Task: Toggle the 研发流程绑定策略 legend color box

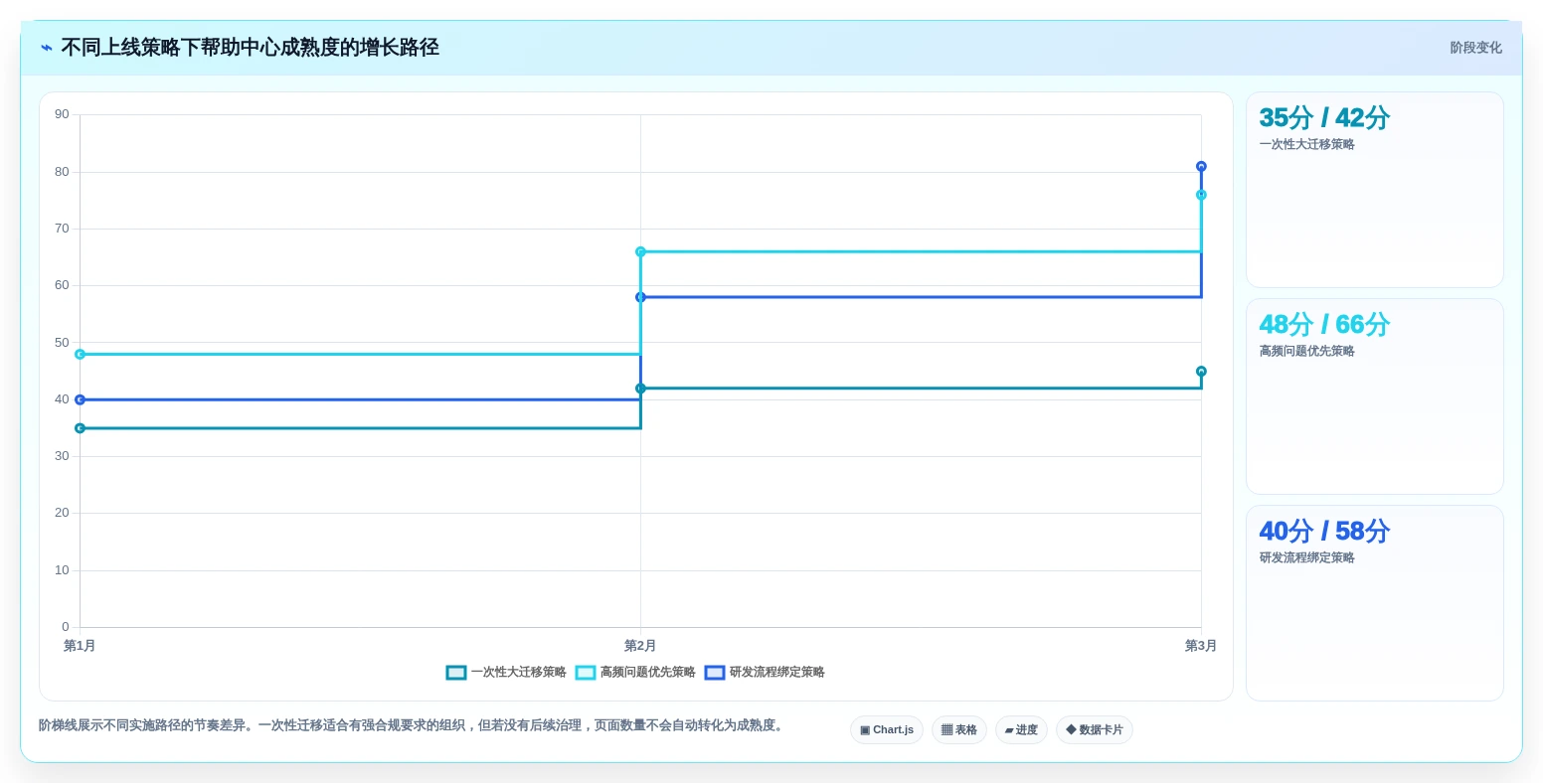Action: click(715, 673)
